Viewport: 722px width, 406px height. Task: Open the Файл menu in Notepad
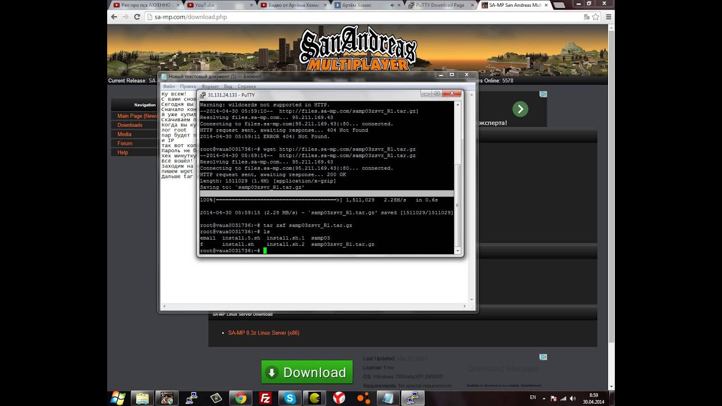pyautogui.click(x=169, y=86)
